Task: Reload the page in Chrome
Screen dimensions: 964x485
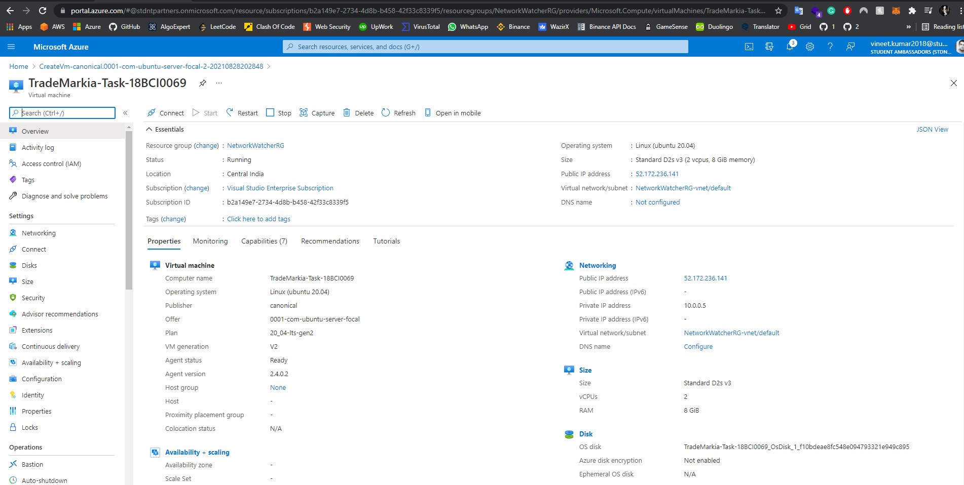Action: point(43,11)
